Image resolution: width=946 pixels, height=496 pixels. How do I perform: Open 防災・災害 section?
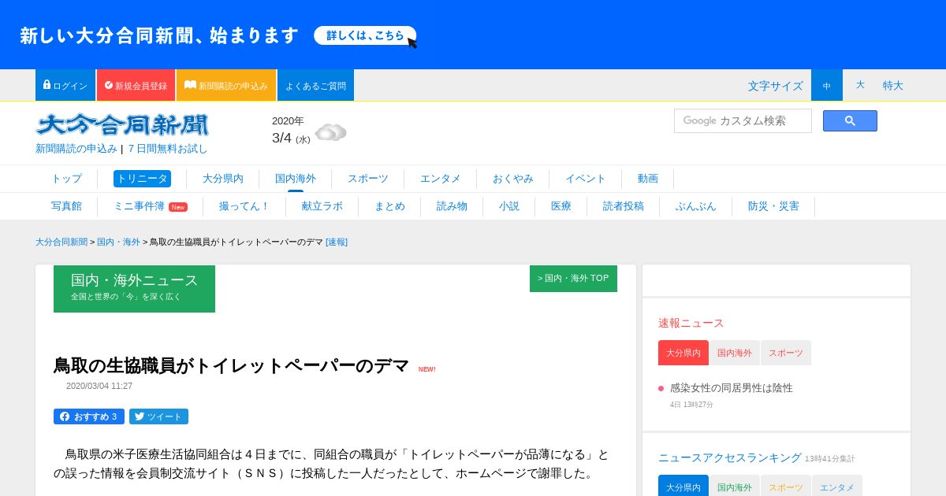(773, 206)
